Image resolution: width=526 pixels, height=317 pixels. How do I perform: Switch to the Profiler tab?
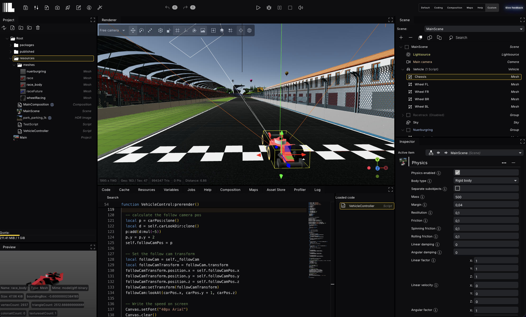point(300,190)
